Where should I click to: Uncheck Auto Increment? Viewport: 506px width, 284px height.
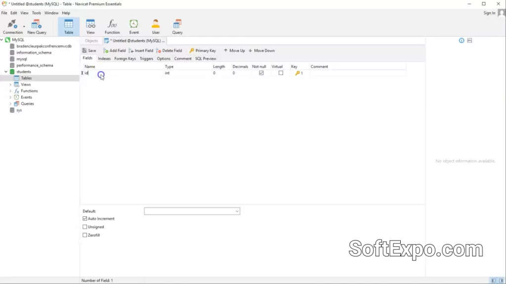85,218
